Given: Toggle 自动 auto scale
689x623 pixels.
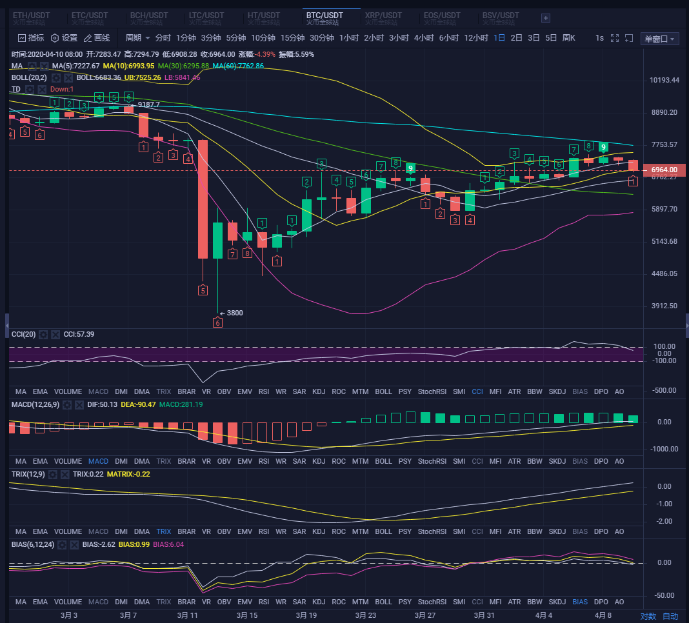Looking at the screenshot, I should click(670, 616).
